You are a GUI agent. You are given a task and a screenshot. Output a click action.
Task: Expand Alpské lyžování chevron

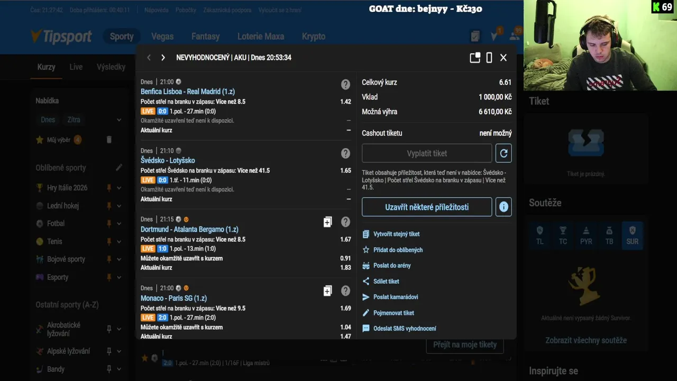click(119, 351)
